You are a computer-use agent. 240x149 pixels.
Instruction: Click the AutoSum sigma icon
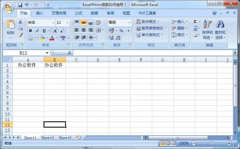[x=195, y=21]
